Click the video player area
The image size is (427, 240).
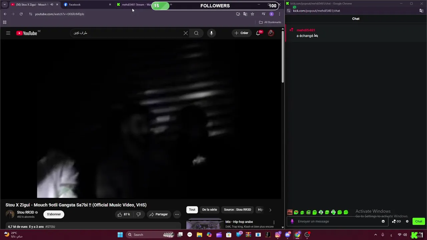point(140,119)
